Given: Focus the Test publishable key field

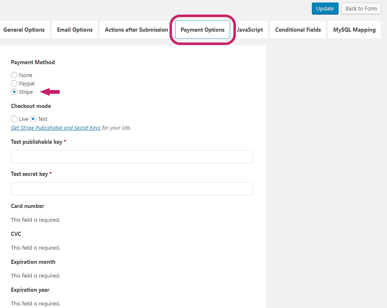Looking at the screenshot, I should [132, 157].
